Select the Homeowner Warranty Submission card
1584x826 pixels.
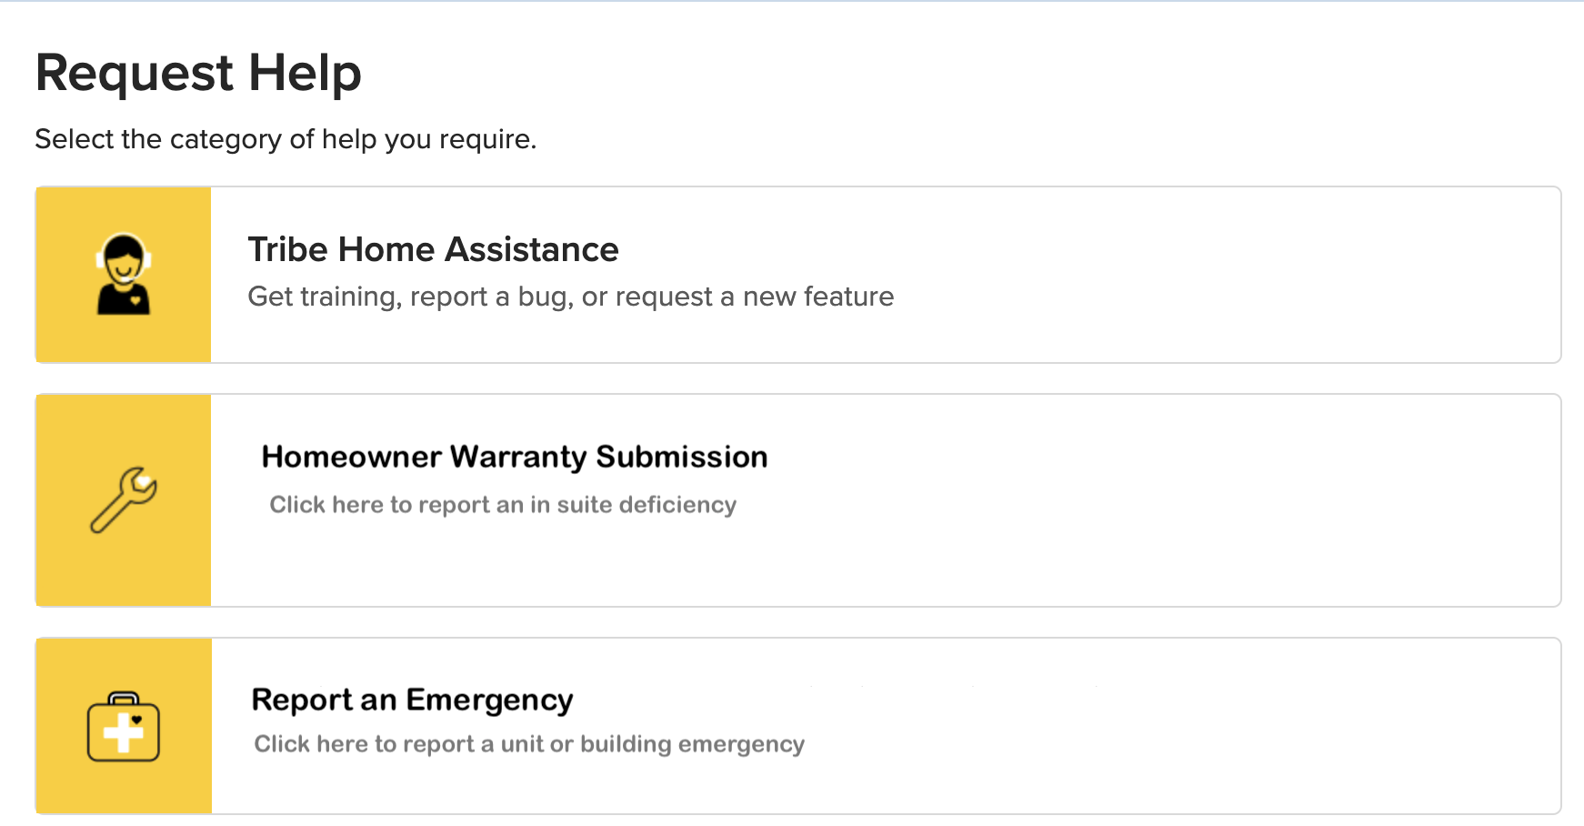[x=798, y=500]
